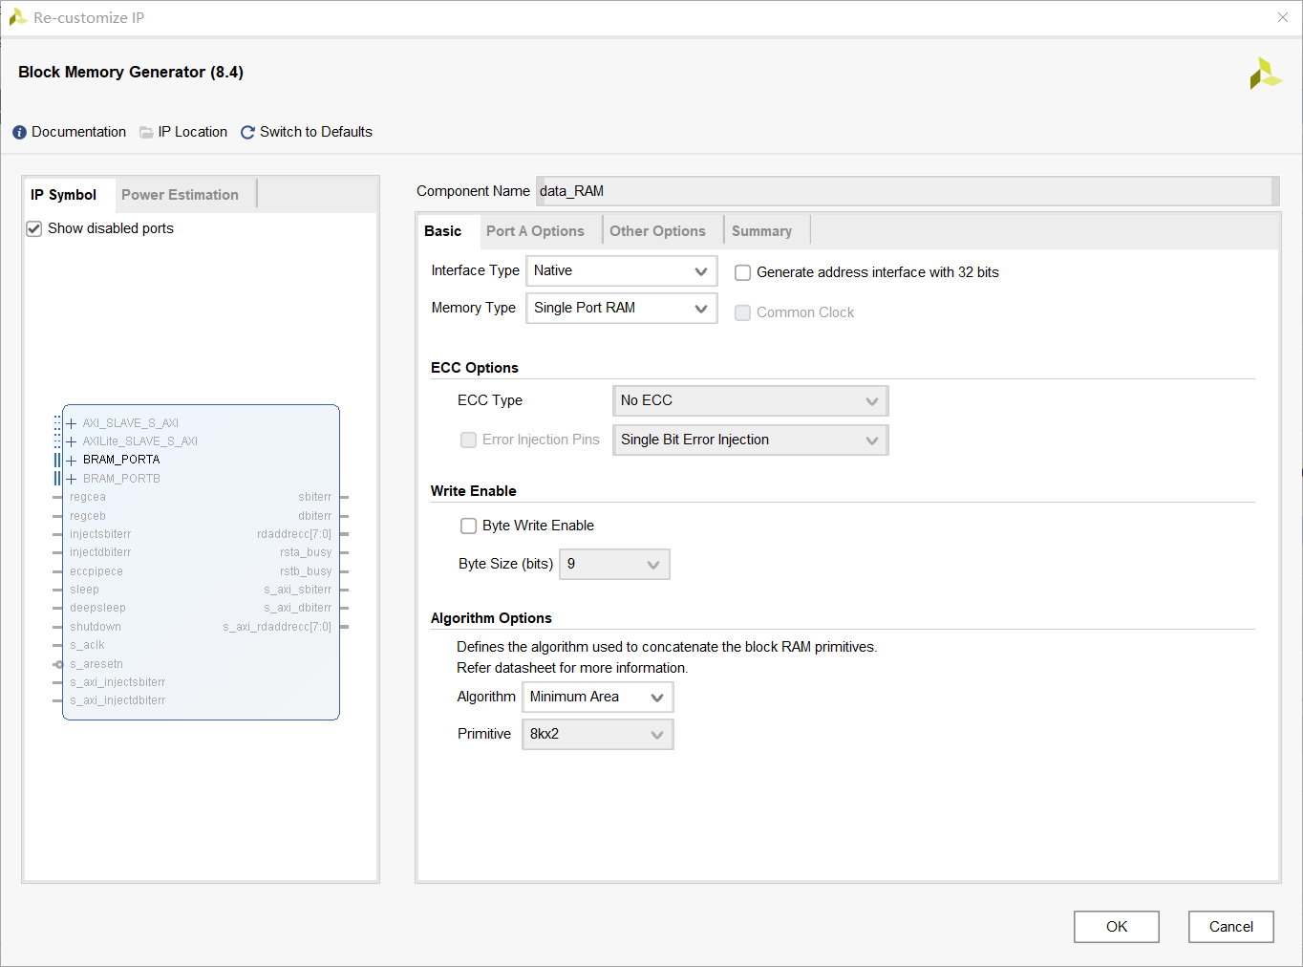The width and height of the screenshot is (1303, 967).
Task: Open the Documentation link
Action: click(78, 133)
